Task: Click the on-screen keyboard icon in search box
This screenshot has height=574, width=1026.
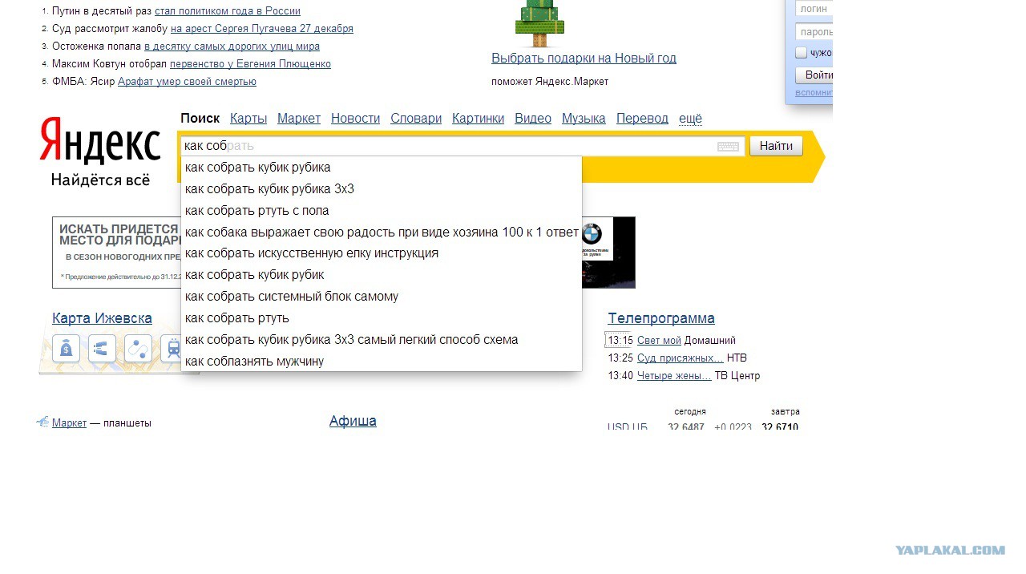Action: [x=728, y=147]
